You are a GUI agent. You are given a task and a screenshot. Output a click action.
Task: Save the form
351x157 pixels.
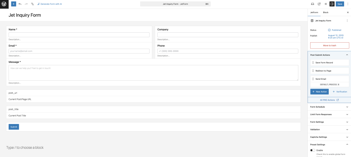(x=340, y=4)
